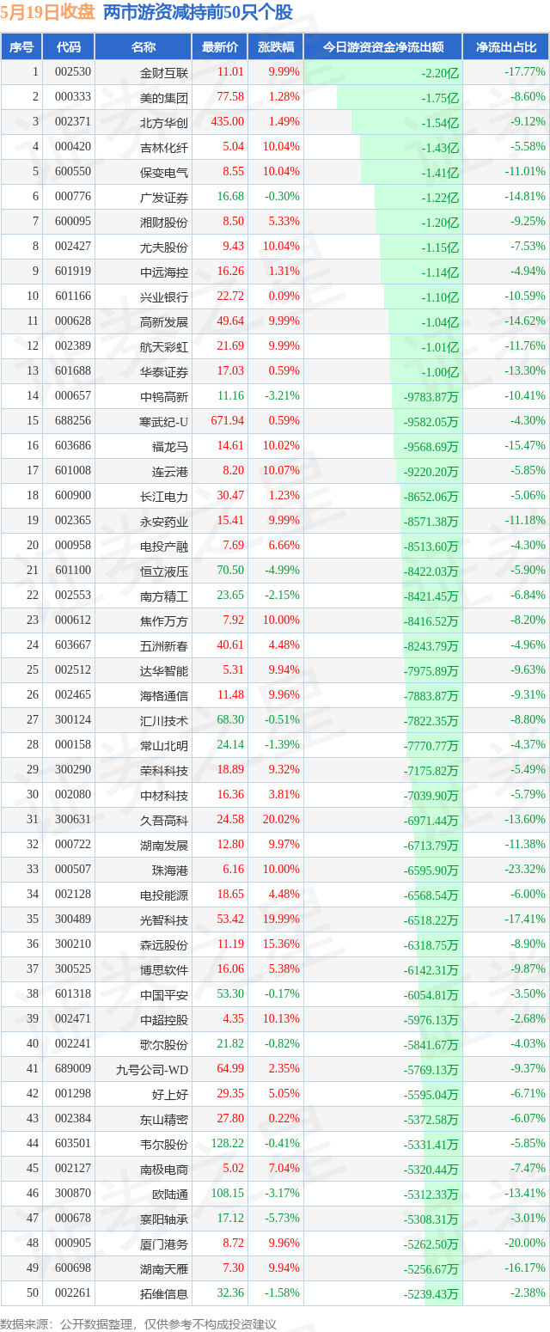Click stock name 汇川技术

pyautogui.click(x=165, y=720)
